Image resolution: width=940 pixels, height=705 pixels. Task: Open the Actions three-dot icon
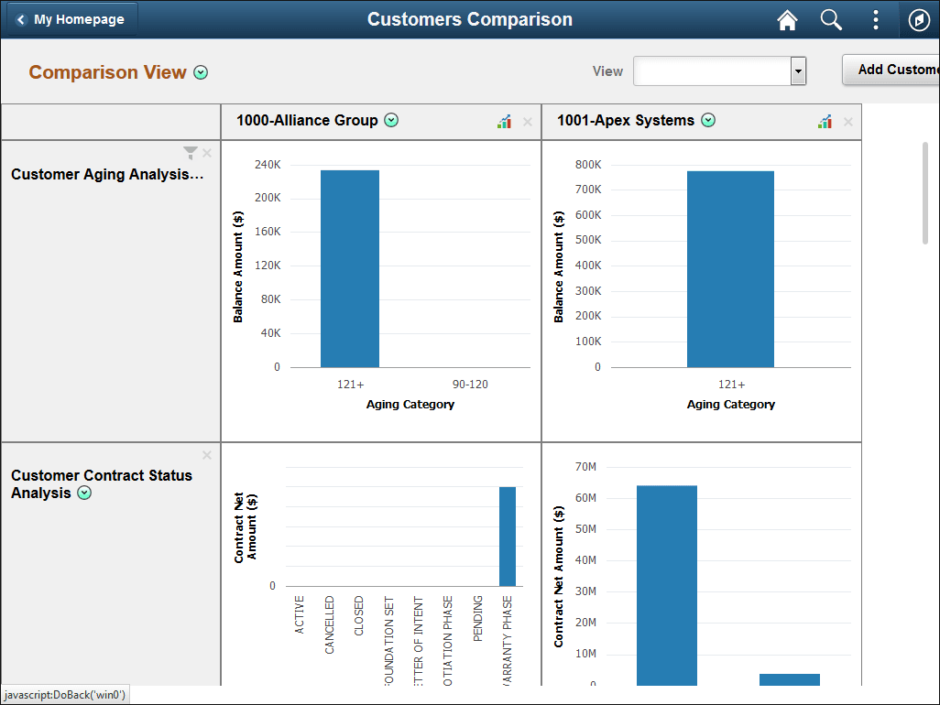(875, 19)
